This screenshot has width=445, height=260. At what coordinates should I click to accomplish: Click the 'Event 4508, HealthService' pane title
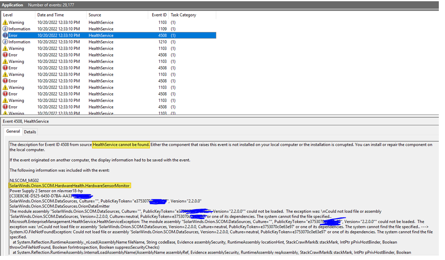26,122
